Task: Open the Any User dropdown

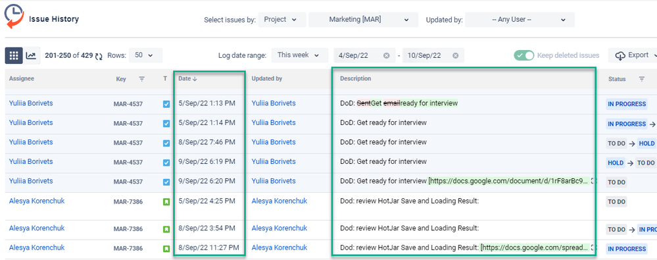Action: pos(520,20)
